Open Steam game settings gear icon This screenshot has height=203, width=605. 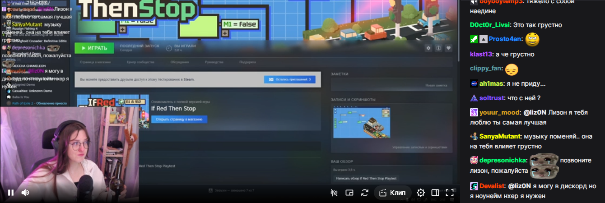coord(428,48)
